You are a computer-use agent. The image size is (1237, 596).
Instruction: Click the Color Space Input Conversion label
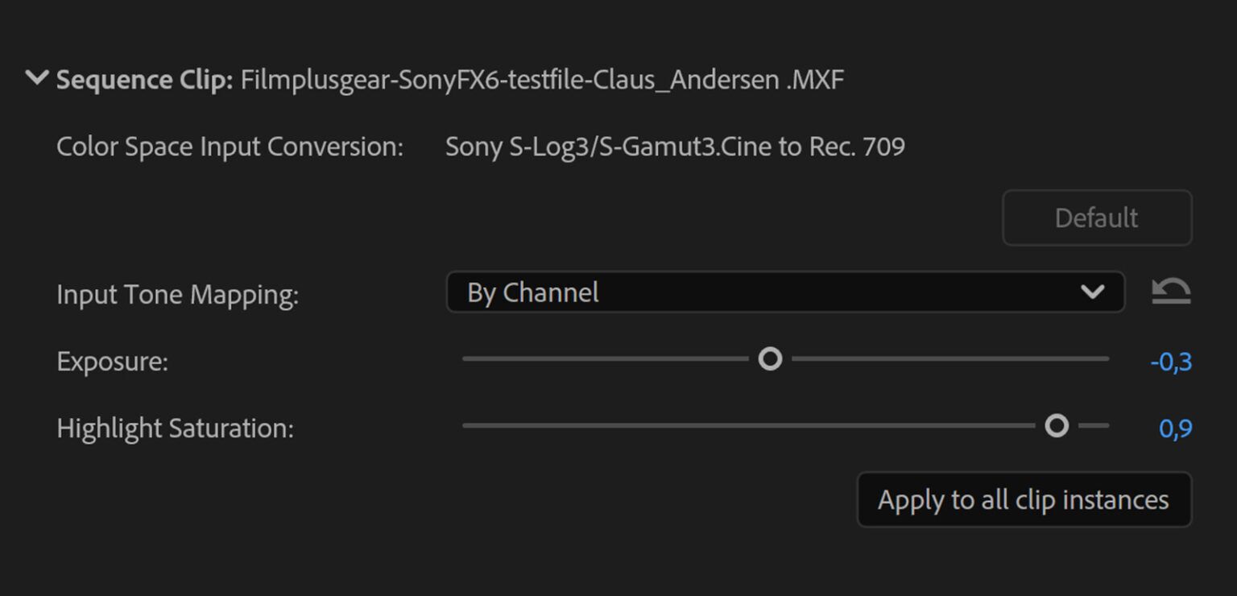(230, 146)
